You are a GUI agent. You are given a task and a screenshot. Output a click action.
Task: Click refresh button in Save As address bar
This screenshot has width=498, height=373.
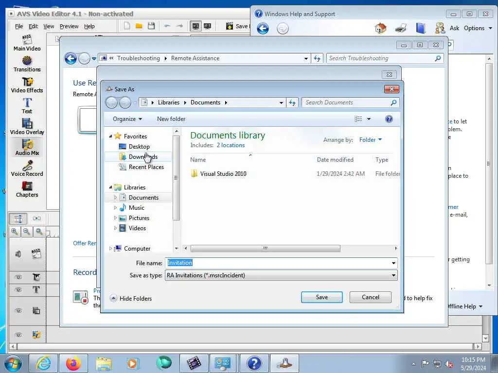(x=292, y=102)
